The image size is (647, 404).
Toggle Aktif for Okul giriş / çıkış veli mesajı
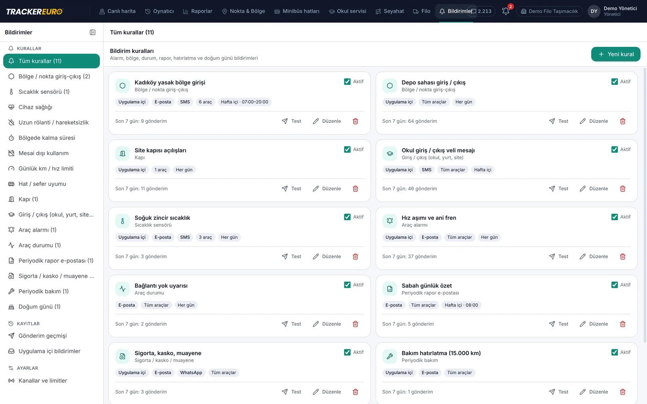[615, 149]
